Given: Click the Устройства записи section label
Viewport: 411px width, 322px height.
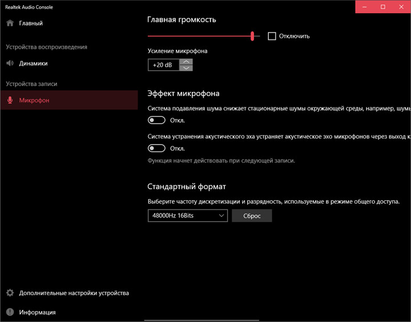Looking at the screenshot, I should pyautogui.click(x=31, y=84).
